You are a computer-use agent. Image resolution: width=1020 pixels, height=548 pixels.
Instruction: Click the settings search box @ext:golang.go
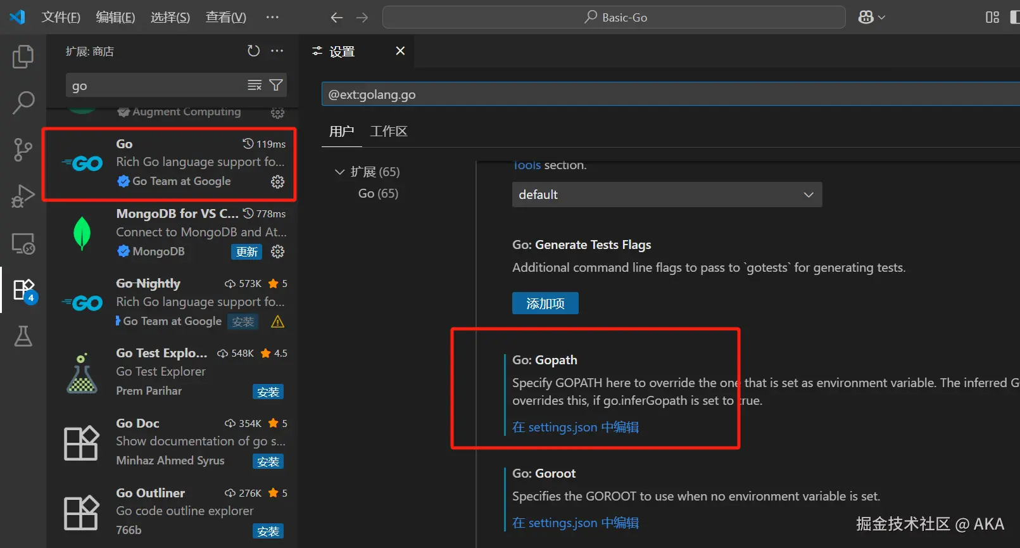tap(671, 94)
